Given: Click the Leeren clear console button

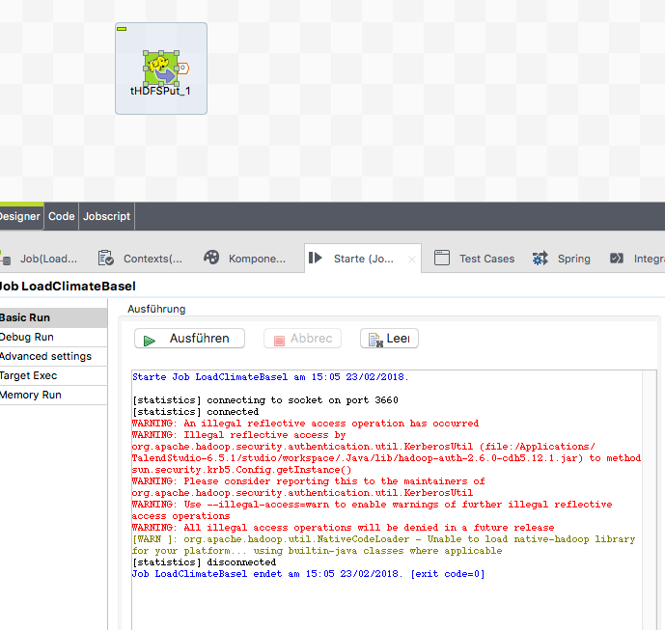Looking at the screenshot, I should pyautogui.click(x=389, y=339).
